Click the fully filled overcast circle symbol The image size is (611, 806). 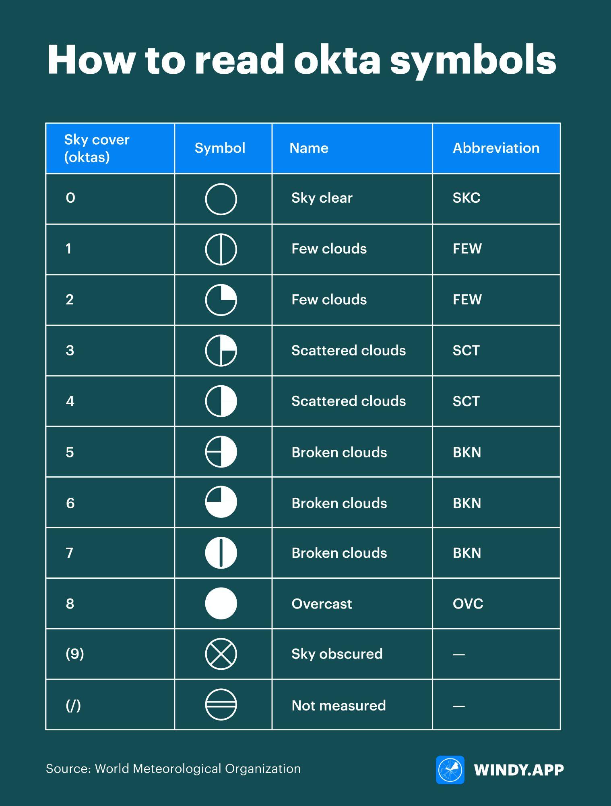point(221,603)
